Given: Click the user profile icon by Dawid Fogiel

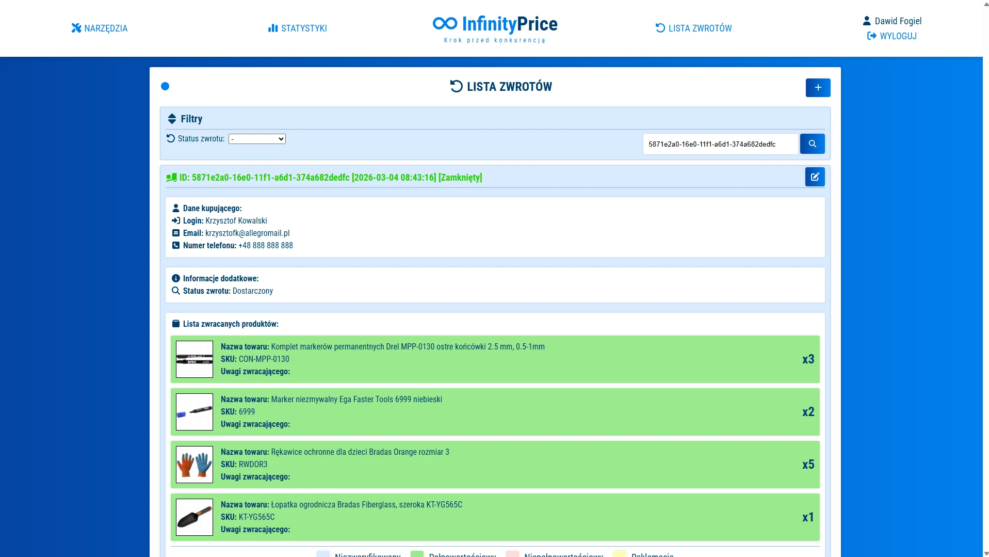Looking at the screenshot, I should 866,21.
